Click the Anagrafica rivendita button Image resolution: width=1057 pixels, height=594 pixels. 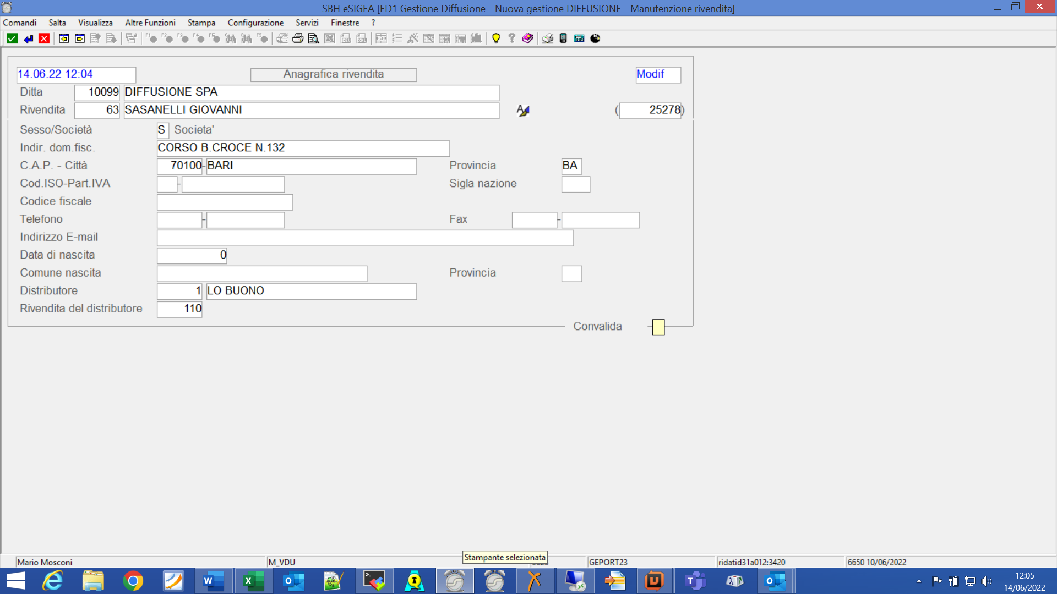coord(333,74)
